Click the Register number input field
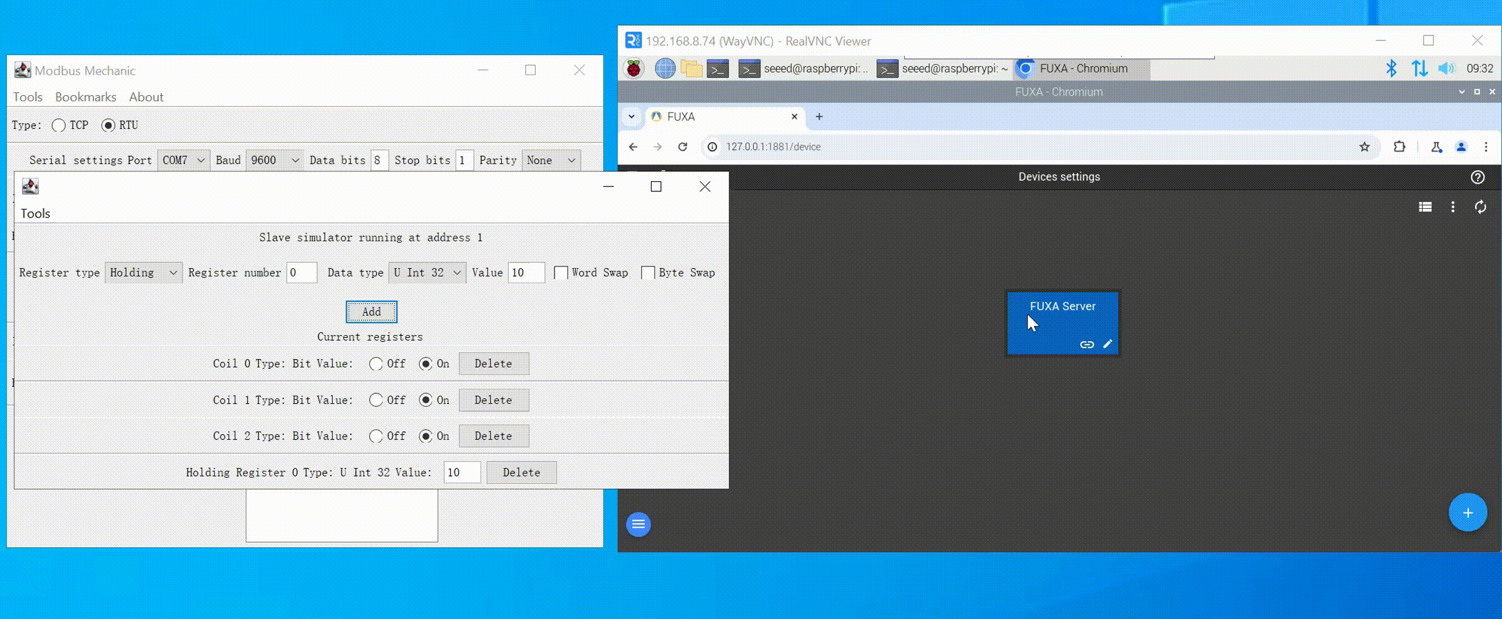 click(302, 273)
